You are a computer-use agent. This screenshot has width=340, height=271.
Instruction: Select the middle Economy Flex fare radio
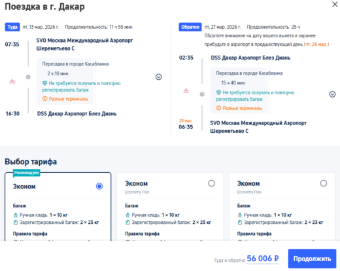211,183
